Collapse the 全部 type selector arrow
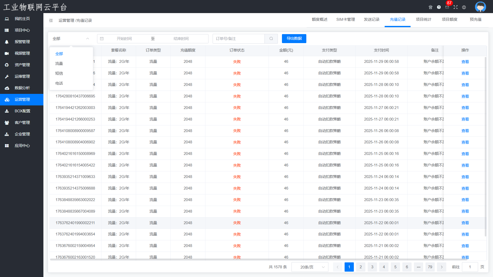 tap(88, 39)
